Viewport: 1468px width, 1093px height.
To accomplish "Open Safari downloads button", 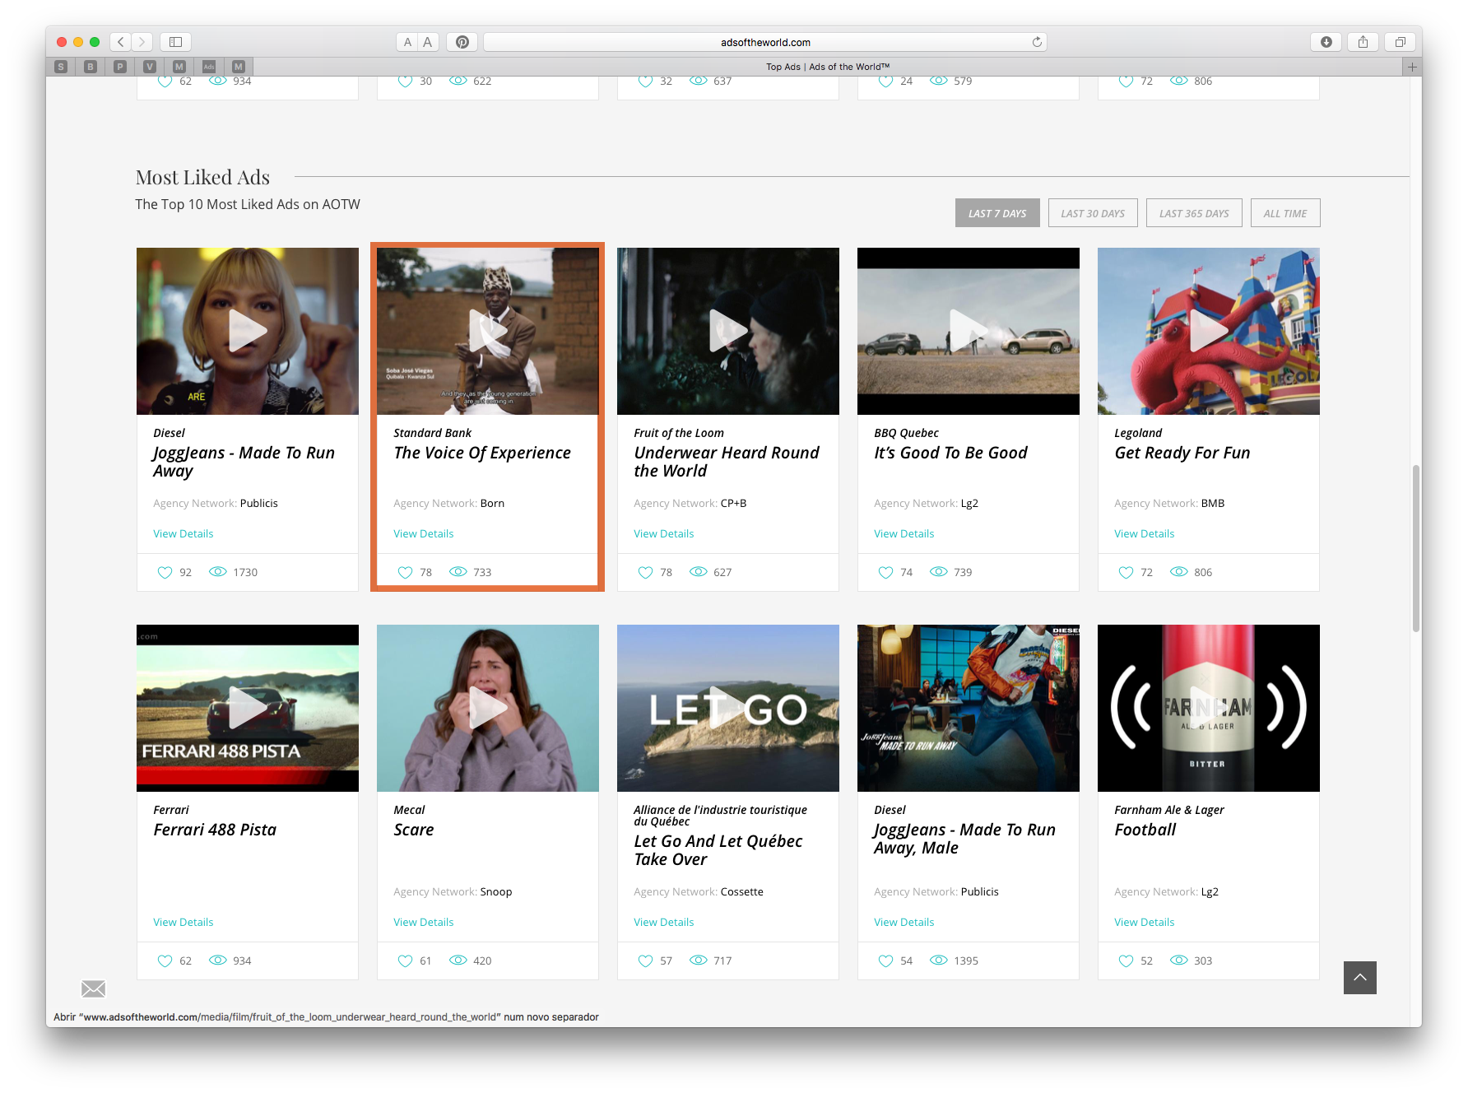I will click(x=1326, y=42).
